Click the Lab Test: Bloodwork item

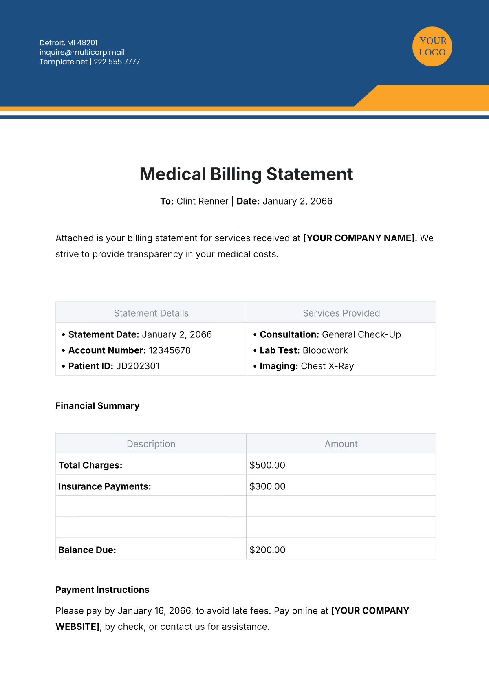coord(301,350)
